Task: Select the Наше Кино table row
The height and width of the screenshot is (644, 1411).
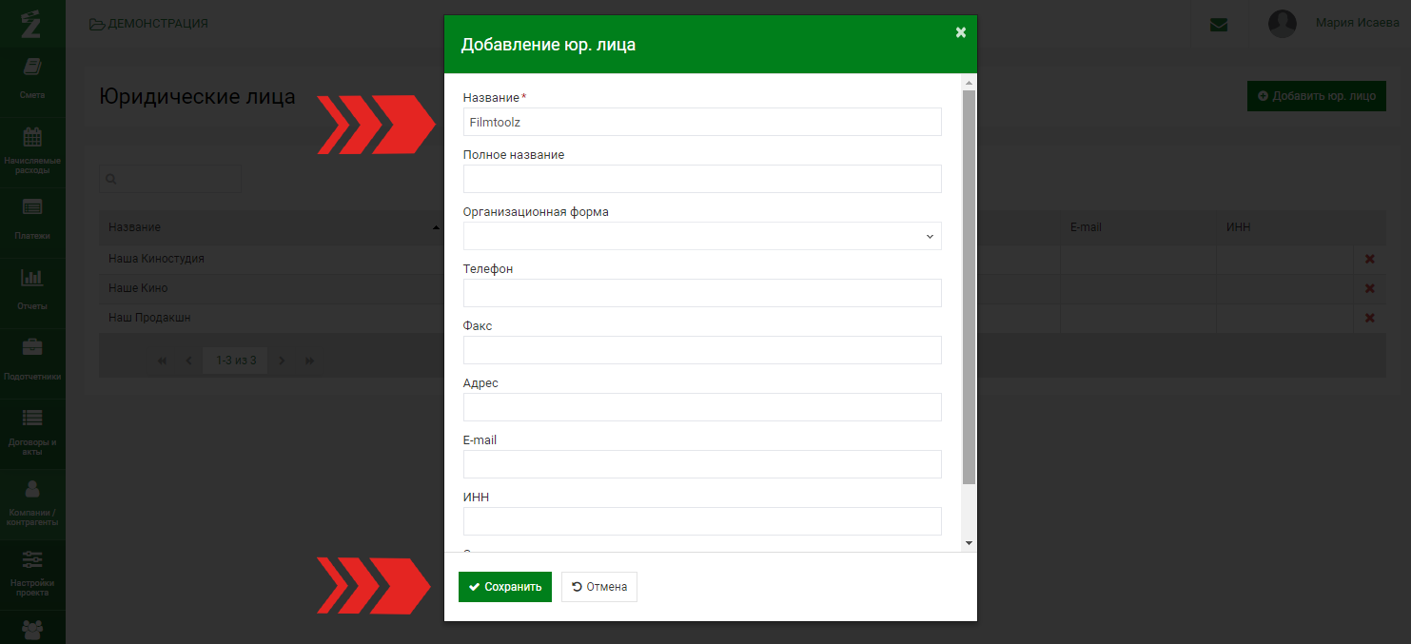Action: click(x=742, y=288)
